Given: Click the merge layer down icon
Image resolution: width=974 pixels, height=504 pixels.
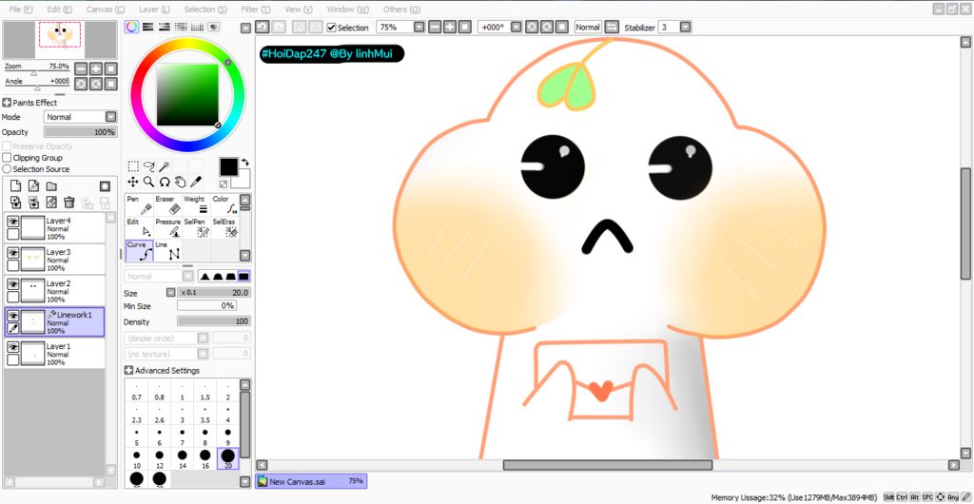Looking at the screenshot, I should click(34, 203).
